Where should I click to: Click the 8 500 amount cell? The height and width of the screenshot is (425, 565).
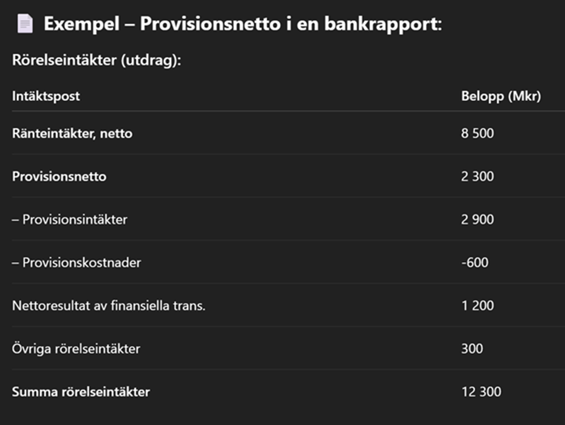pos(478,133)
